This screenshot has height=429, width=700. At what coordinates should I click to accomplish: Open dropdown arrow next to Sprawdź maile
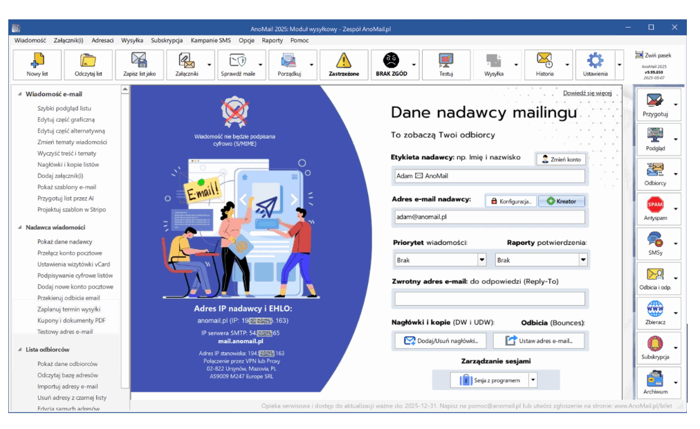[x=260, y=65]
